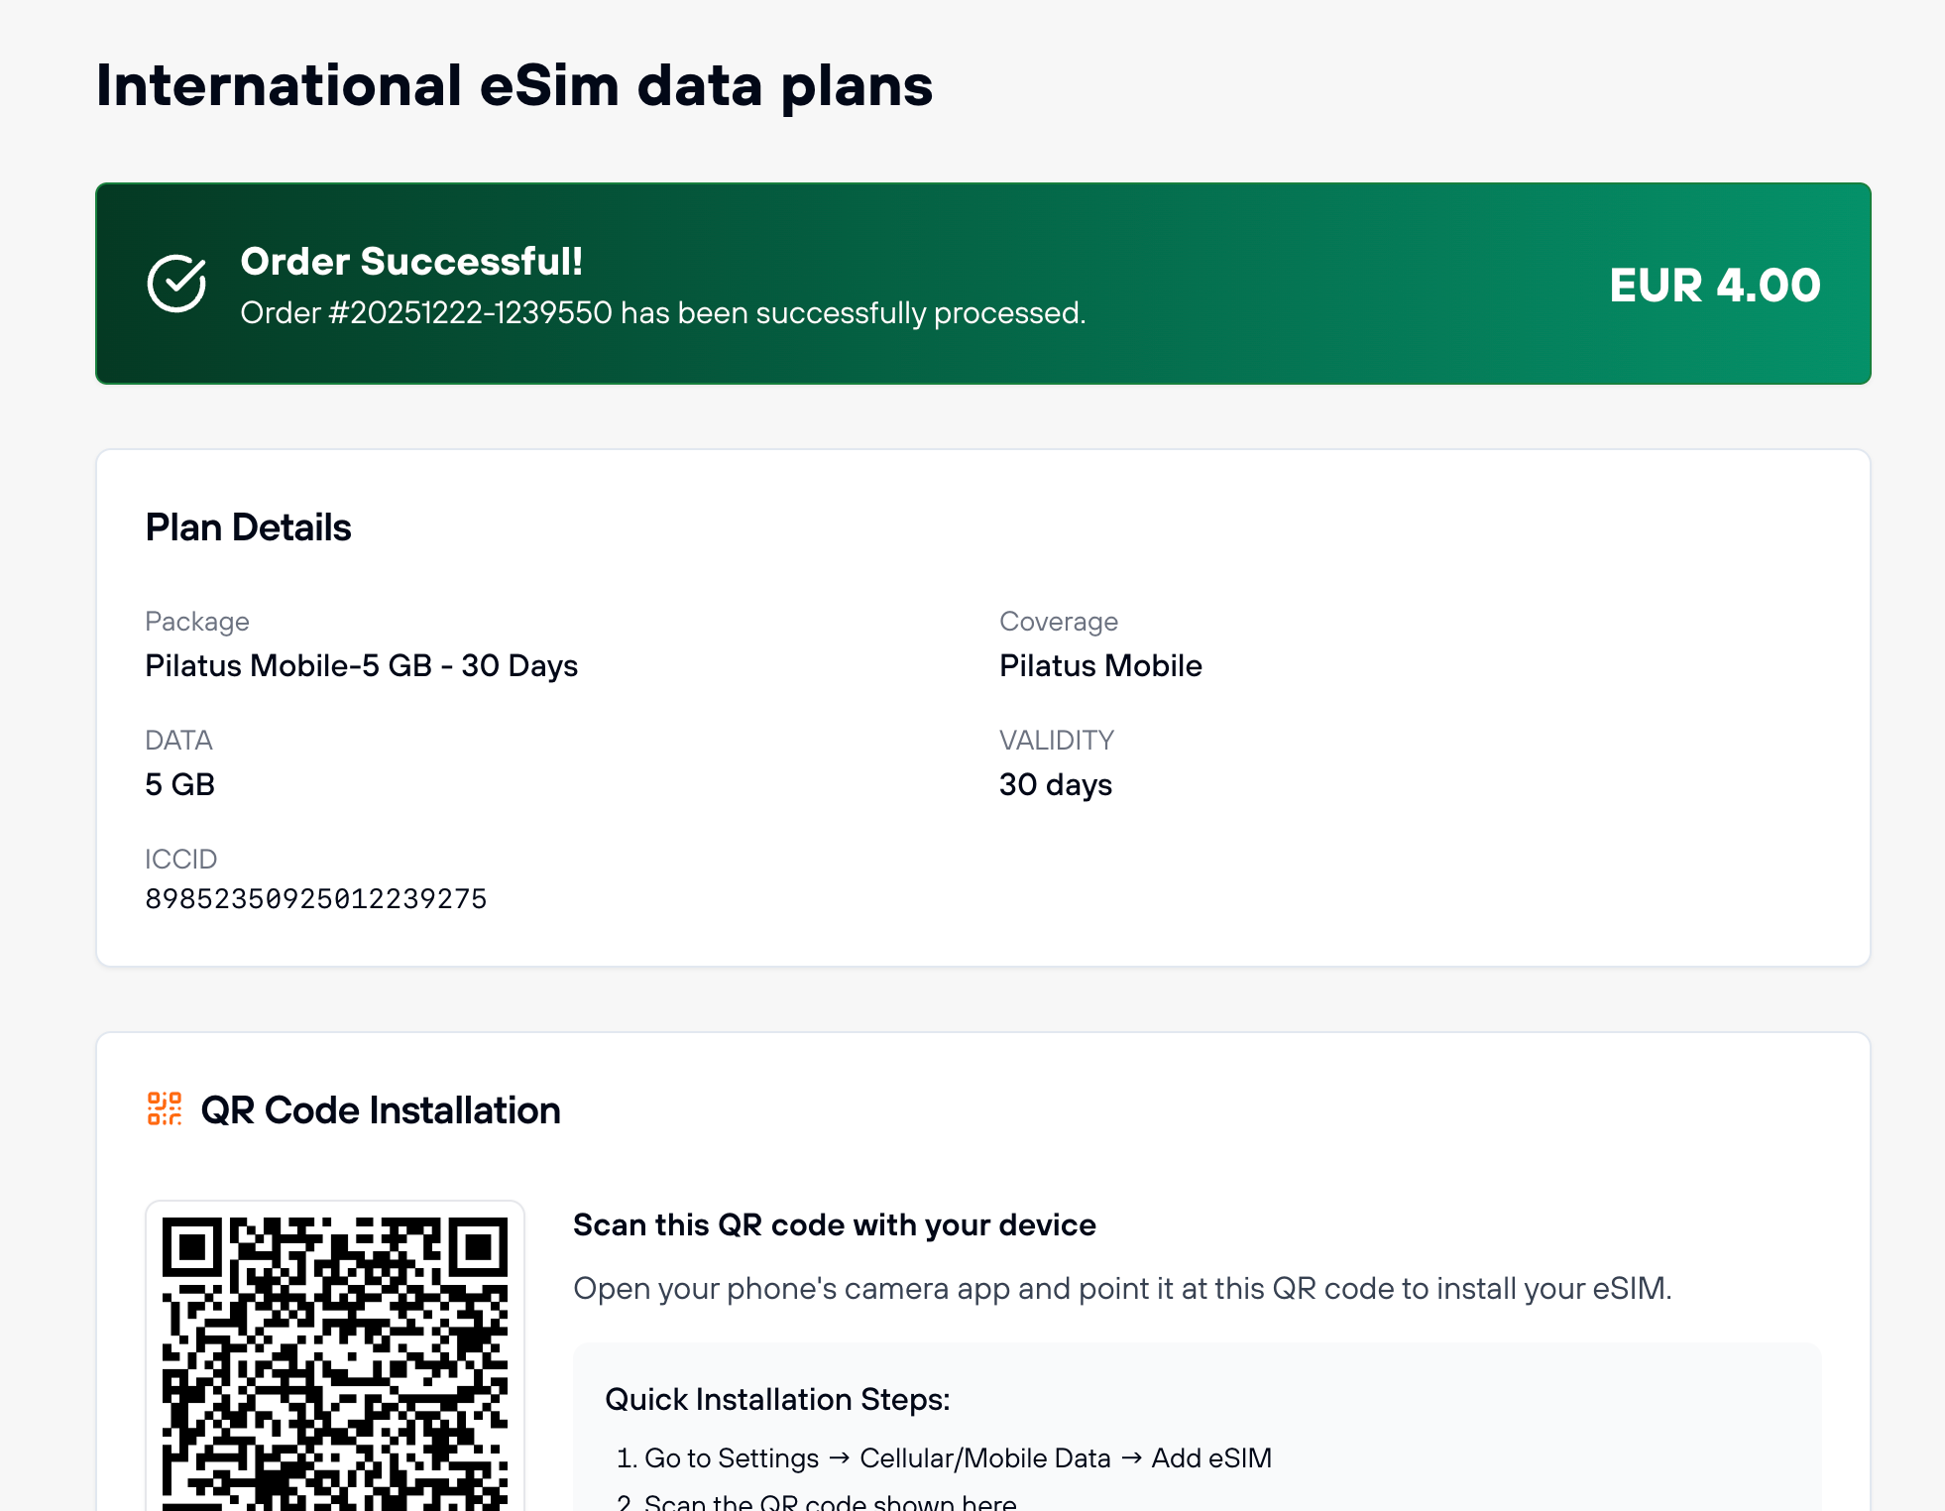Click the 30 days validity value
The height and width of the screenshot is (1511, 1945).
point(1056,784)
